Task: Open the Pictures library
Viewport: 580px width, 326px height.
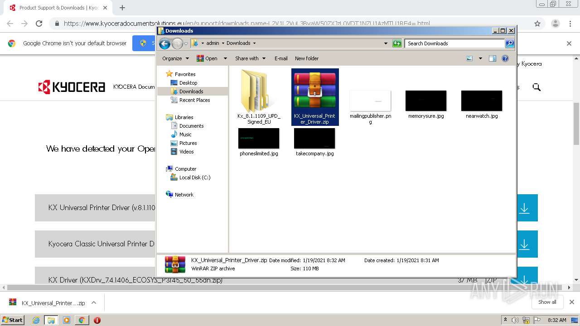Action: [x=188, y=143]
